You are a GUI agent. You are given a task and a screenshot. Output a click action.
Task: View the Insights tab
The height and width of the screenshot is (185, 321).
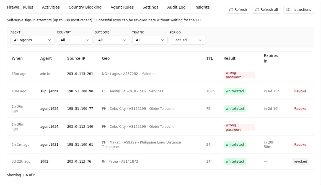click(x=202, y=7)
